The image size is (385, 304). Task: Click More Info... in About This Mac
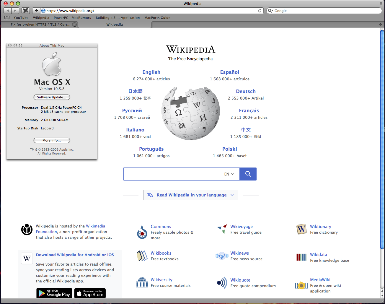click(52, 140)
